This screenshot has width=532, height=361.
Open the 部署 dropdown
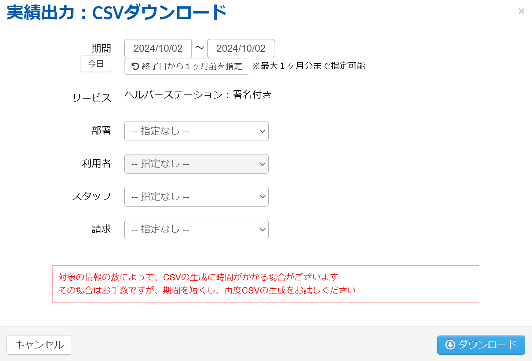[x=196, y=131]
